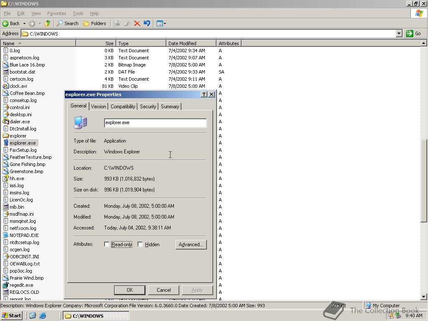Click the FeatherTexture.bmp file name

31,157
